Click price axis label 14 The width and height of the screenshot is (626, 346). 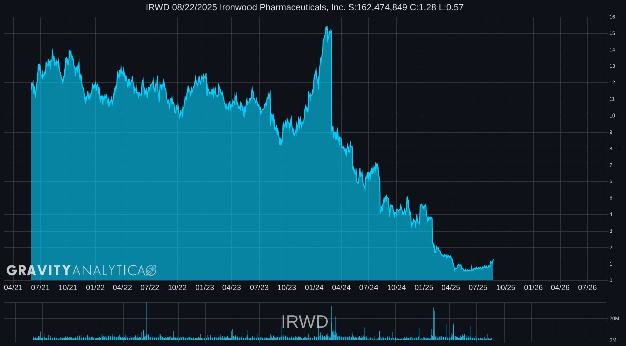(x=612, y=50)
